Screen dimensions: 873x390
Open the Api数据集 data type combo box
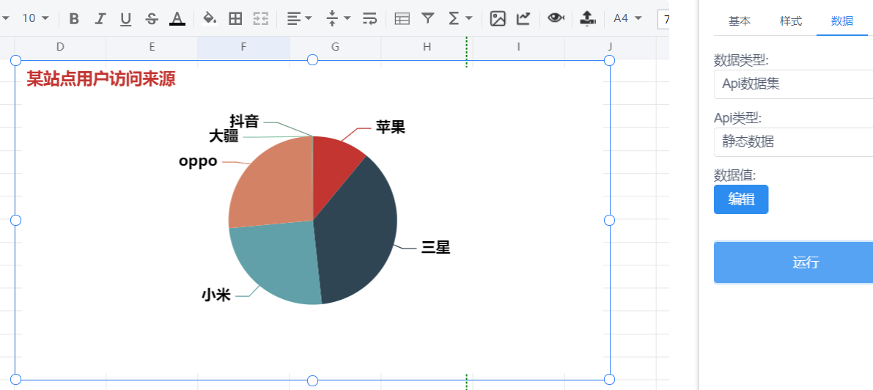tap(793, 84)
